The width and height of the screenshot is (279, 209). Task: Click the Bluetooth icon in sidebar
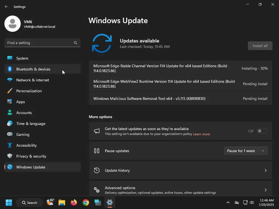tap(10, 69)
